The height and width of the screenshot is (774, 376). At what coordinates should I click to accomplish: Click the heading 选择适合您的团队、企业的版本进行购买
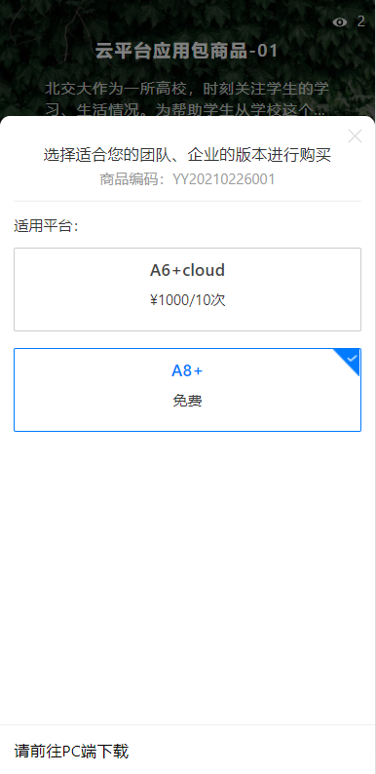point(187,155)
